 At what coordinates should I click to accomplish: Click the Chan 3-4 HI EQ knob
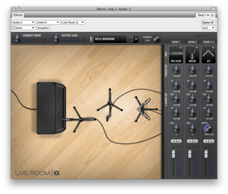[209, 86]
